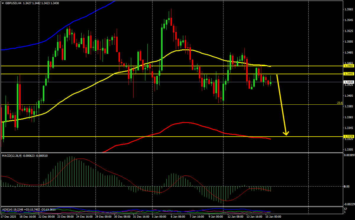This screenshot has height=220, width=355.
Task: Click the 12 Jan 08:00 time label
Action: tap(235, 217)
